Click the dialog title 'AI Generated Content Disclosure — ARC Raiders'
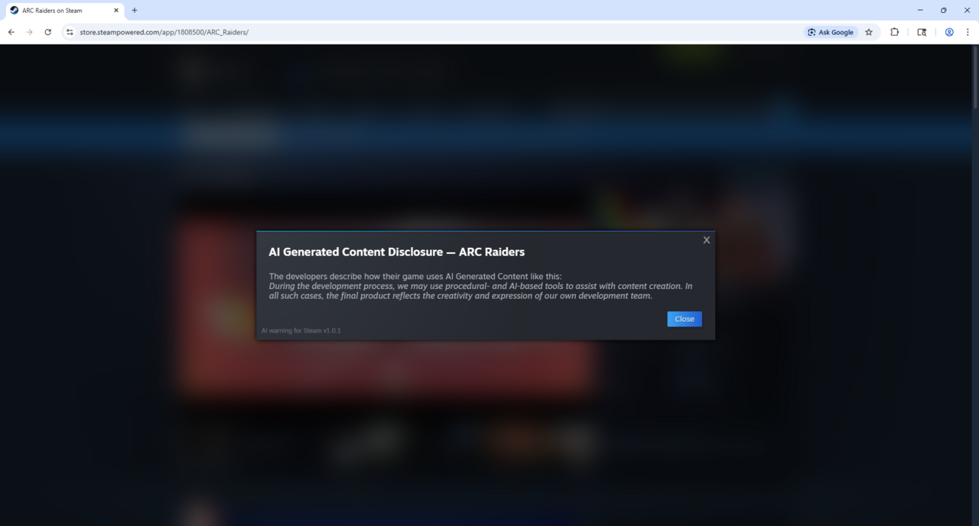Screen dimensions: 979x526 click(x=396, y=252)
